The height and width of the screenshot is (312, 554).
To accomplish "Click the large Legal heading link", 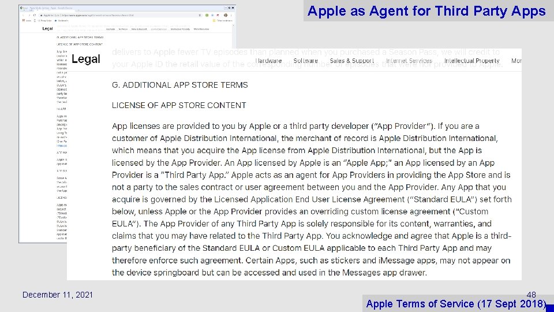I will coord(86,59).
